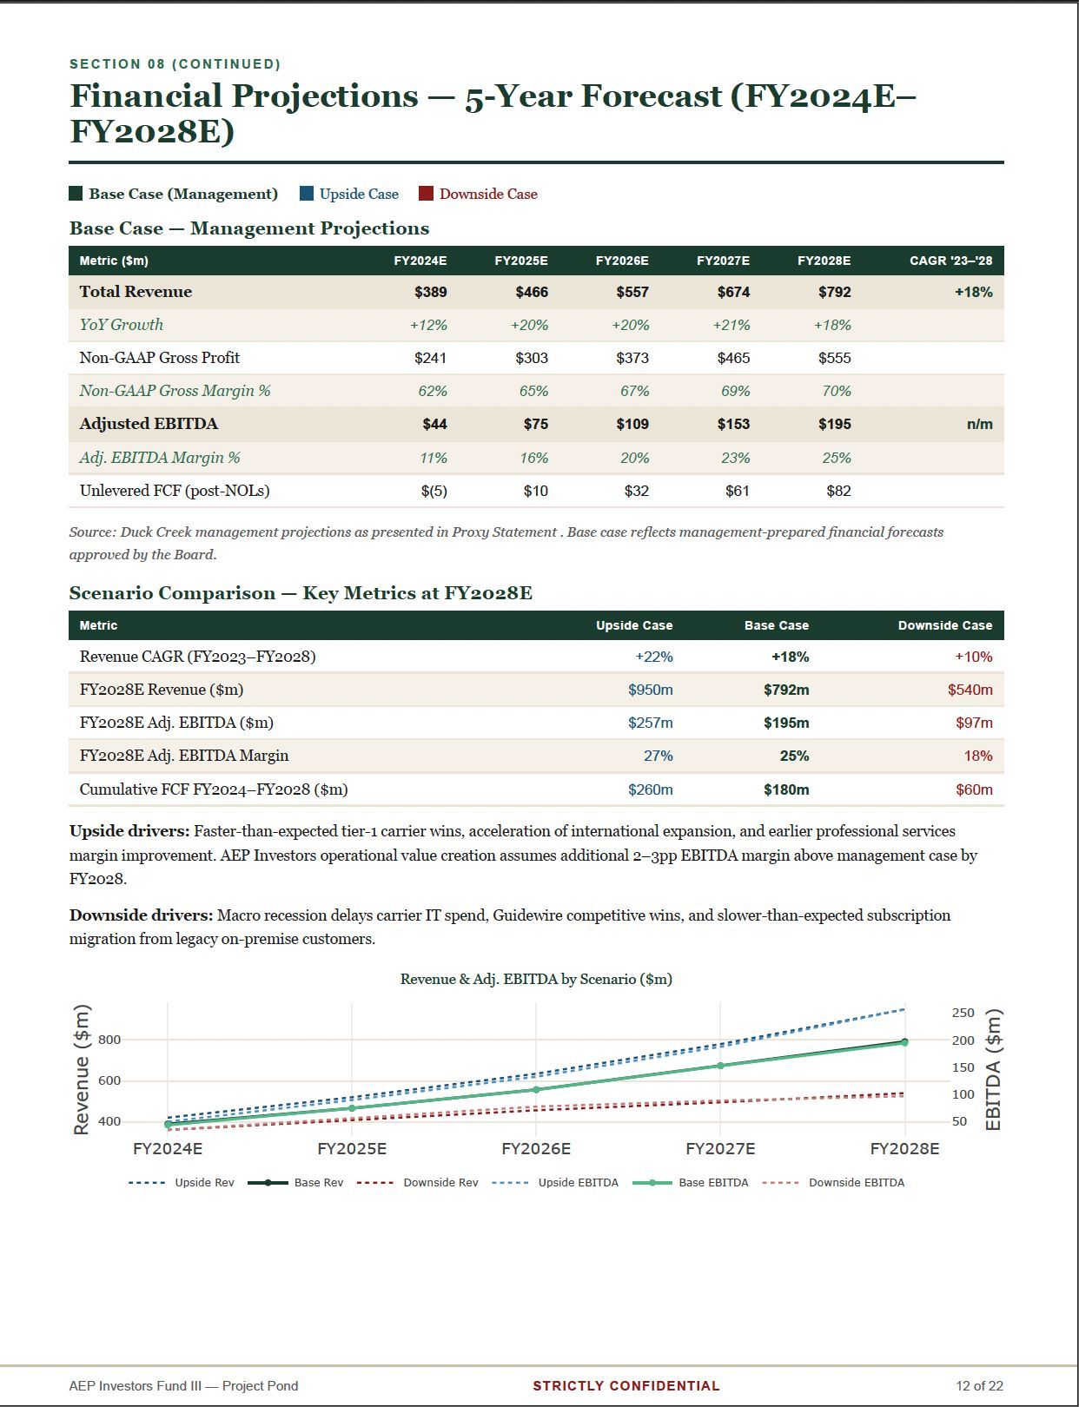1079x1407 pixels.
Task: Toggle Upside EBITDA legend entry
Action: [x=555, y=1183]
